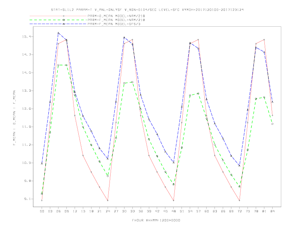The image size is (297, 230).
Task: Click the blue legend line triangle marker
Action: pos(64,24)
